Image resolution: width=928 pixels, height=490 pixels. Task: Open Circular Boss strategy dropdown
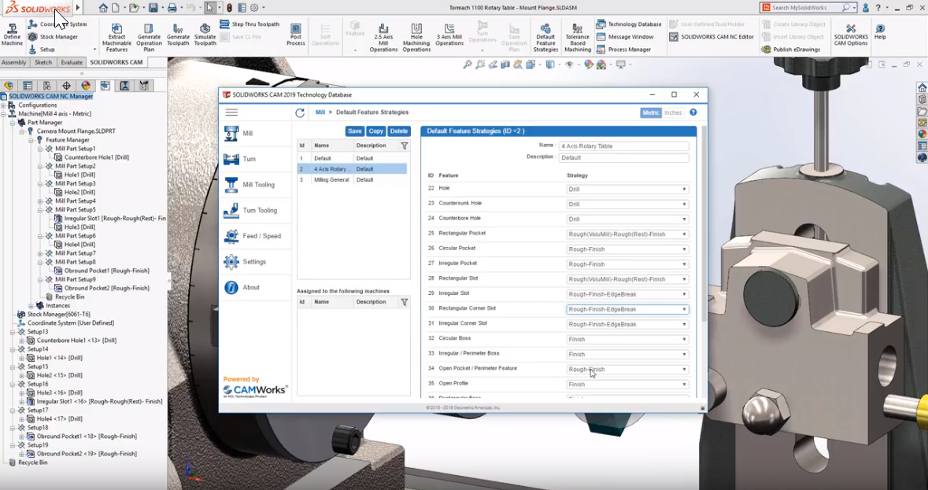[627, 339]
